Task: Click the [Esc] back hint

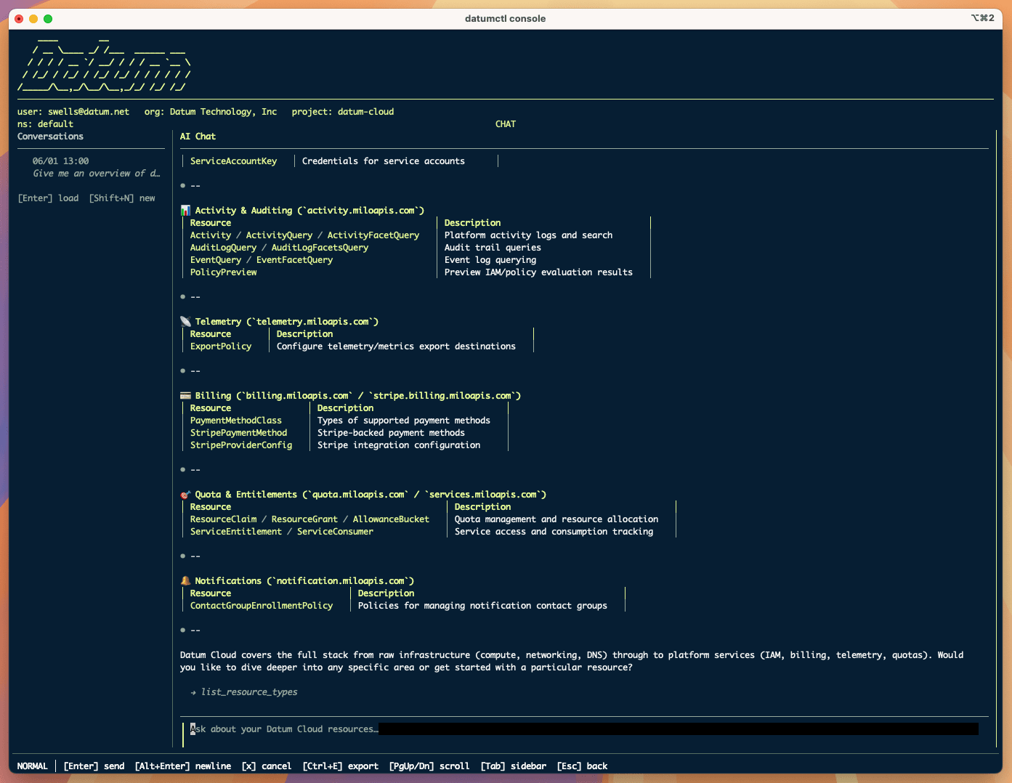Action: click(x=582, y=766)
